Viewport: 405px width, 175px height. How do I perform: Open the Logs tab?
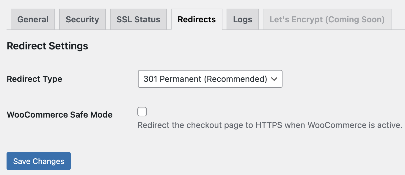pos(243,19)
